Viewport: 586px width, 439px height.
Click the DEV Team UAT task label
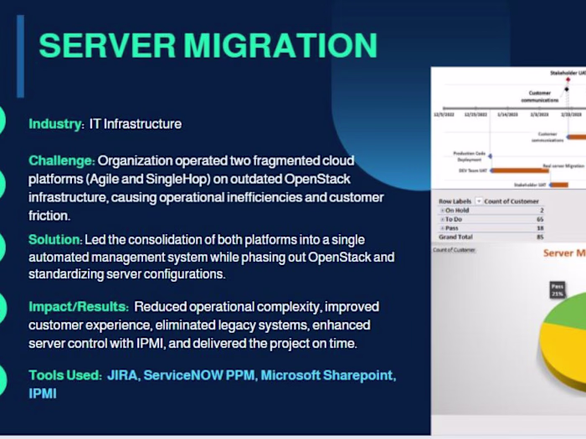coord(473,171)
